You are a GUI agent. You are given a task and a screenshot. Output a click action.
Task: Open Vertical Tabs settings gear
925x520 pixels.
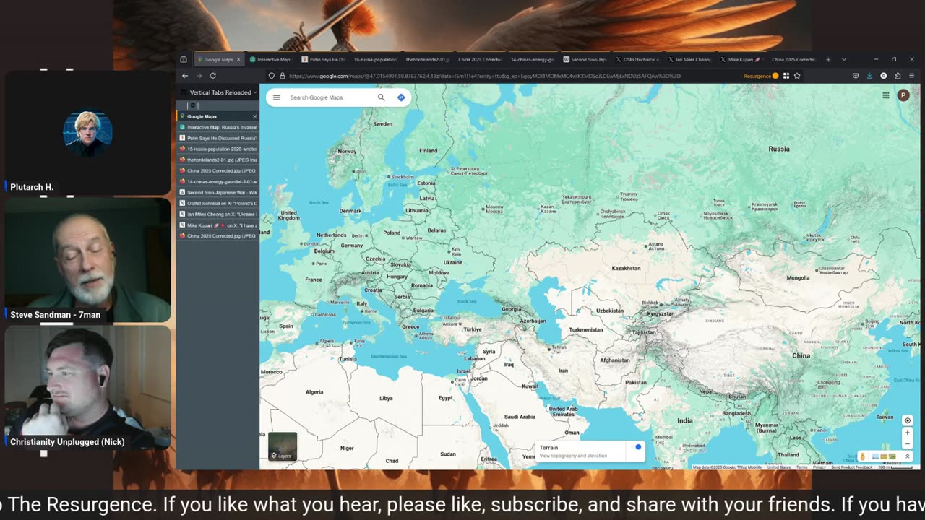pos(192,105)
